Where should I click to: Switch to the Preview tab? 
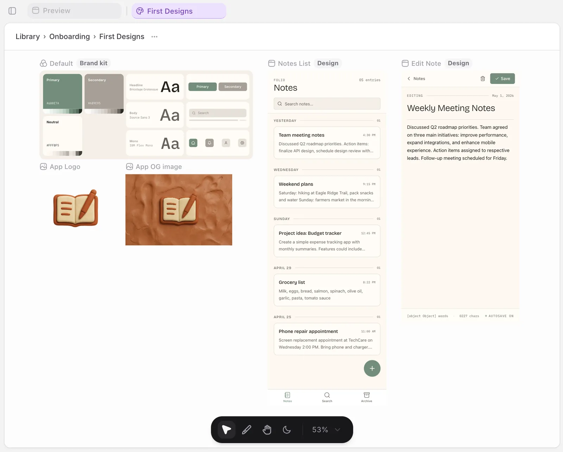click(74, 11)
